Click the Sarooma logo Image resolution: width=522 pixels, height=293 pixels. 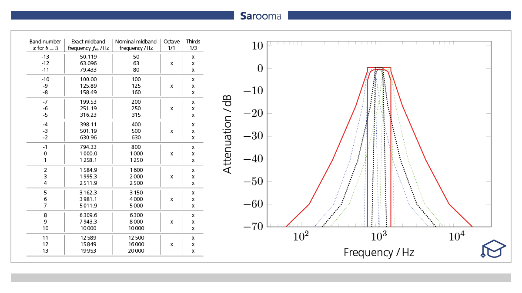[x=261, y=16]
